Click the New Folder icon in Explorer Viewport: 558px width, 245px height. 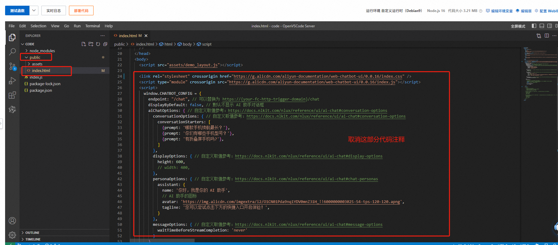coord(91,44)
